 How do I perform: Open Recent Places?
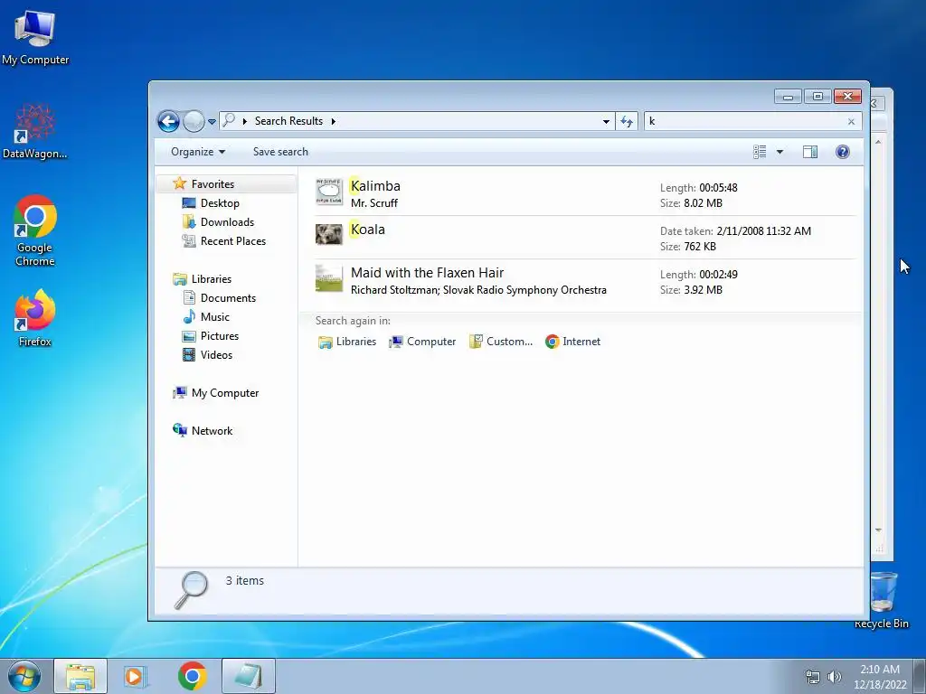click(x=232, y=240)
